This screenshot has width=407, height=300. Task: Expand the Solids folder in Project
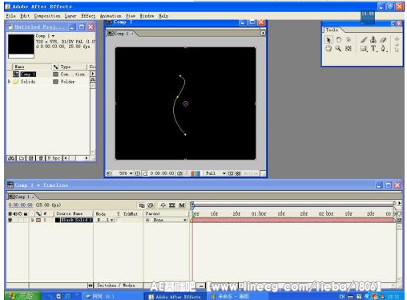(10, 82)
